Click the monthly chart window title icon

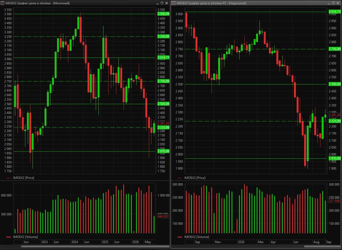pyautogui.click(x=3, y=3)
